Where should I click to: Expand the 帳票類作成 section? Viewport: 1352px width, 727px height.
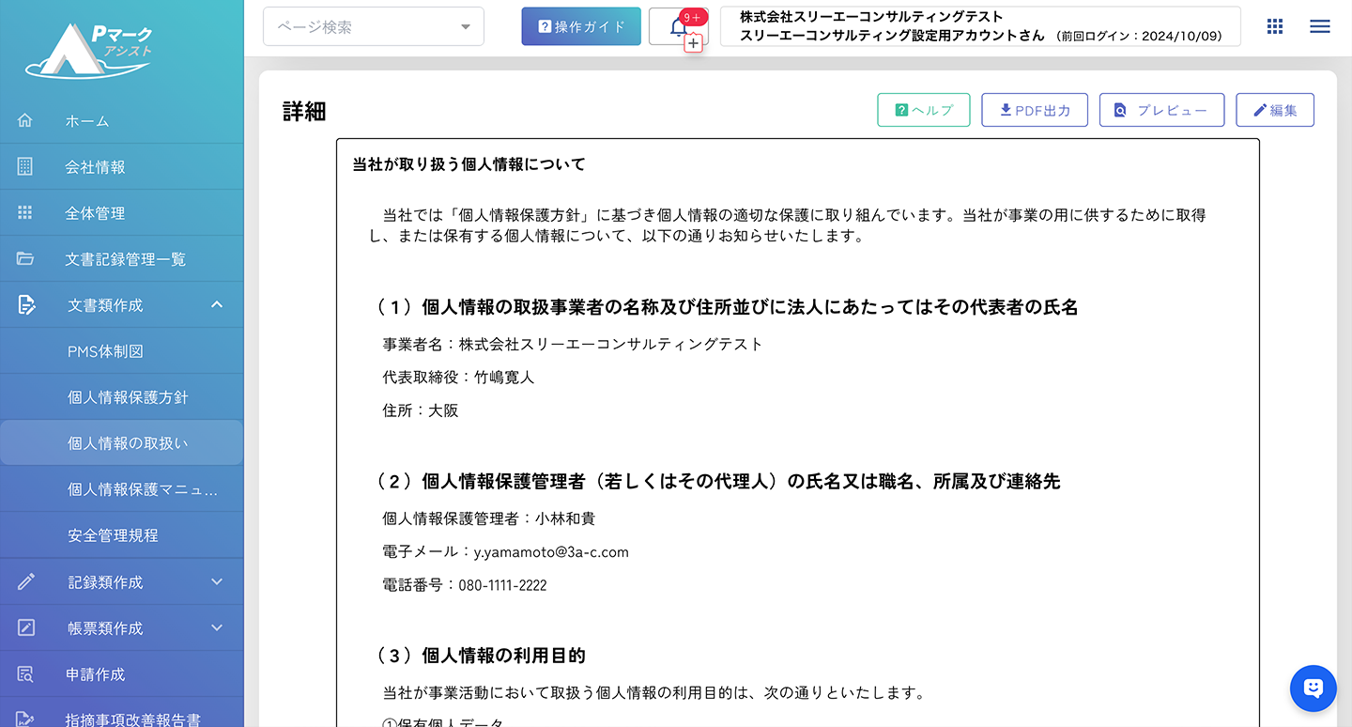(x=217, y=627)
